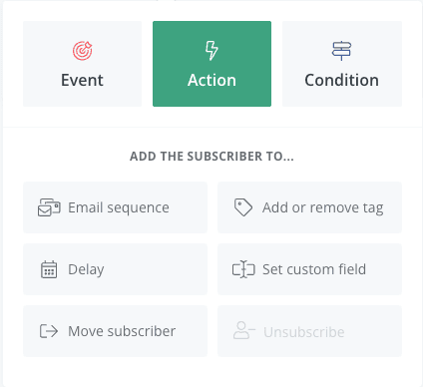Click the tag icon beside Add or remove tag
This screenshot has width=423, height=387.
tap(243, 207)
